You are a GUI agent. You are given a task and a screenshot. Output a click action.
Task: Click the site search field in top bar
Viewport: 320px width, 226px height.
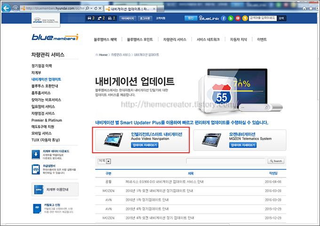pyautogui.click(x=263, y=18)
